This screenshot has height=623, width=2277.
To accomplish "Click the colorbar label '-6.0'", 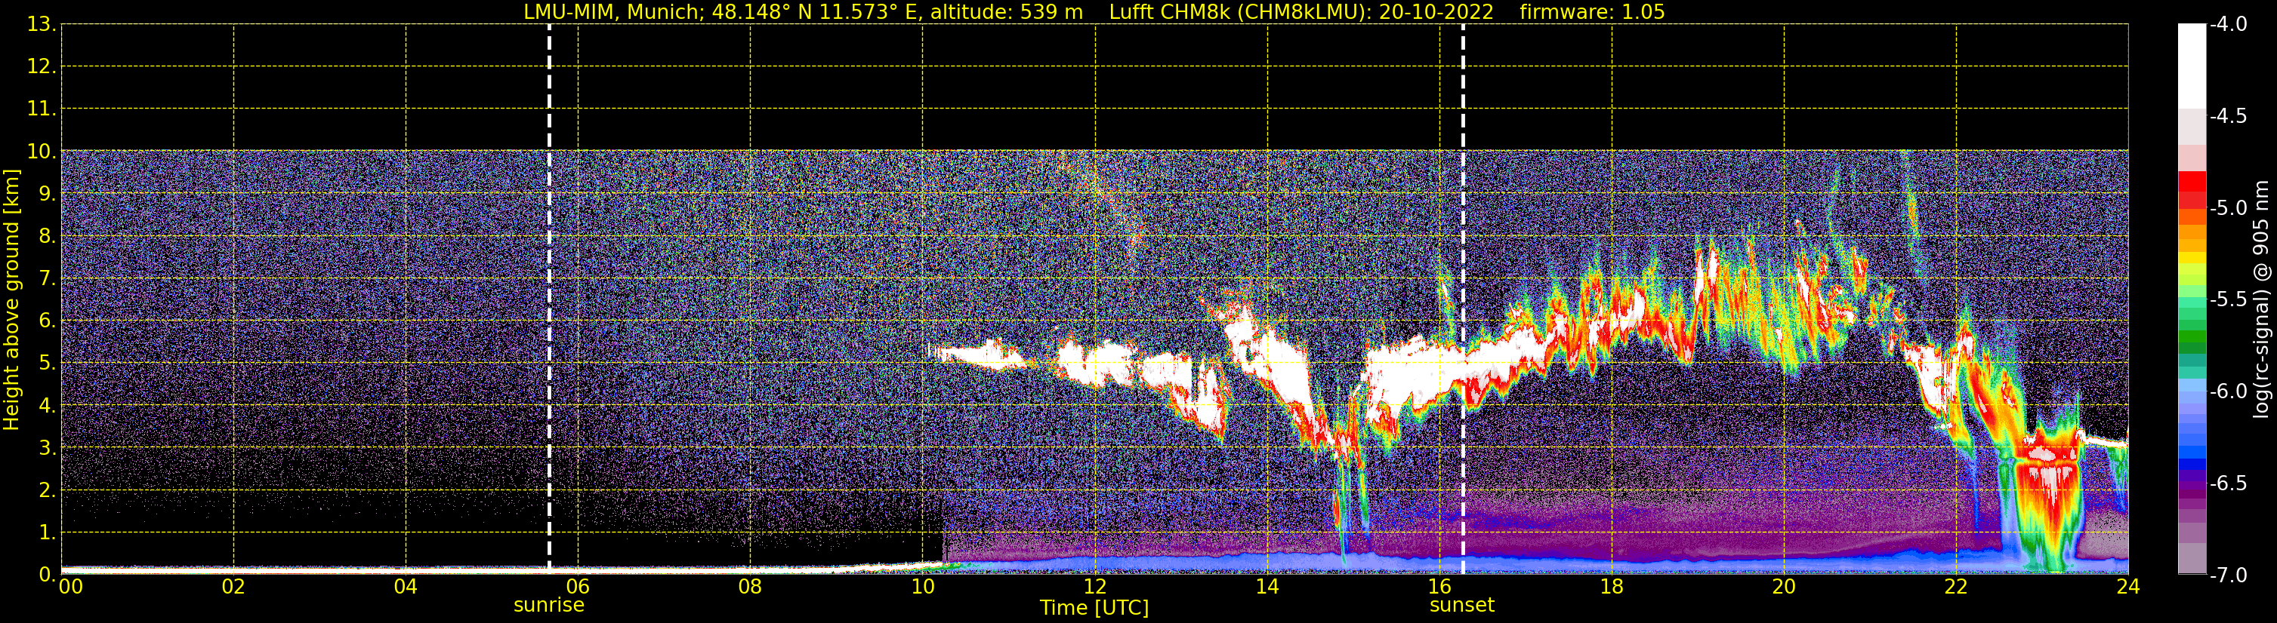I will tap(2229, 391).
